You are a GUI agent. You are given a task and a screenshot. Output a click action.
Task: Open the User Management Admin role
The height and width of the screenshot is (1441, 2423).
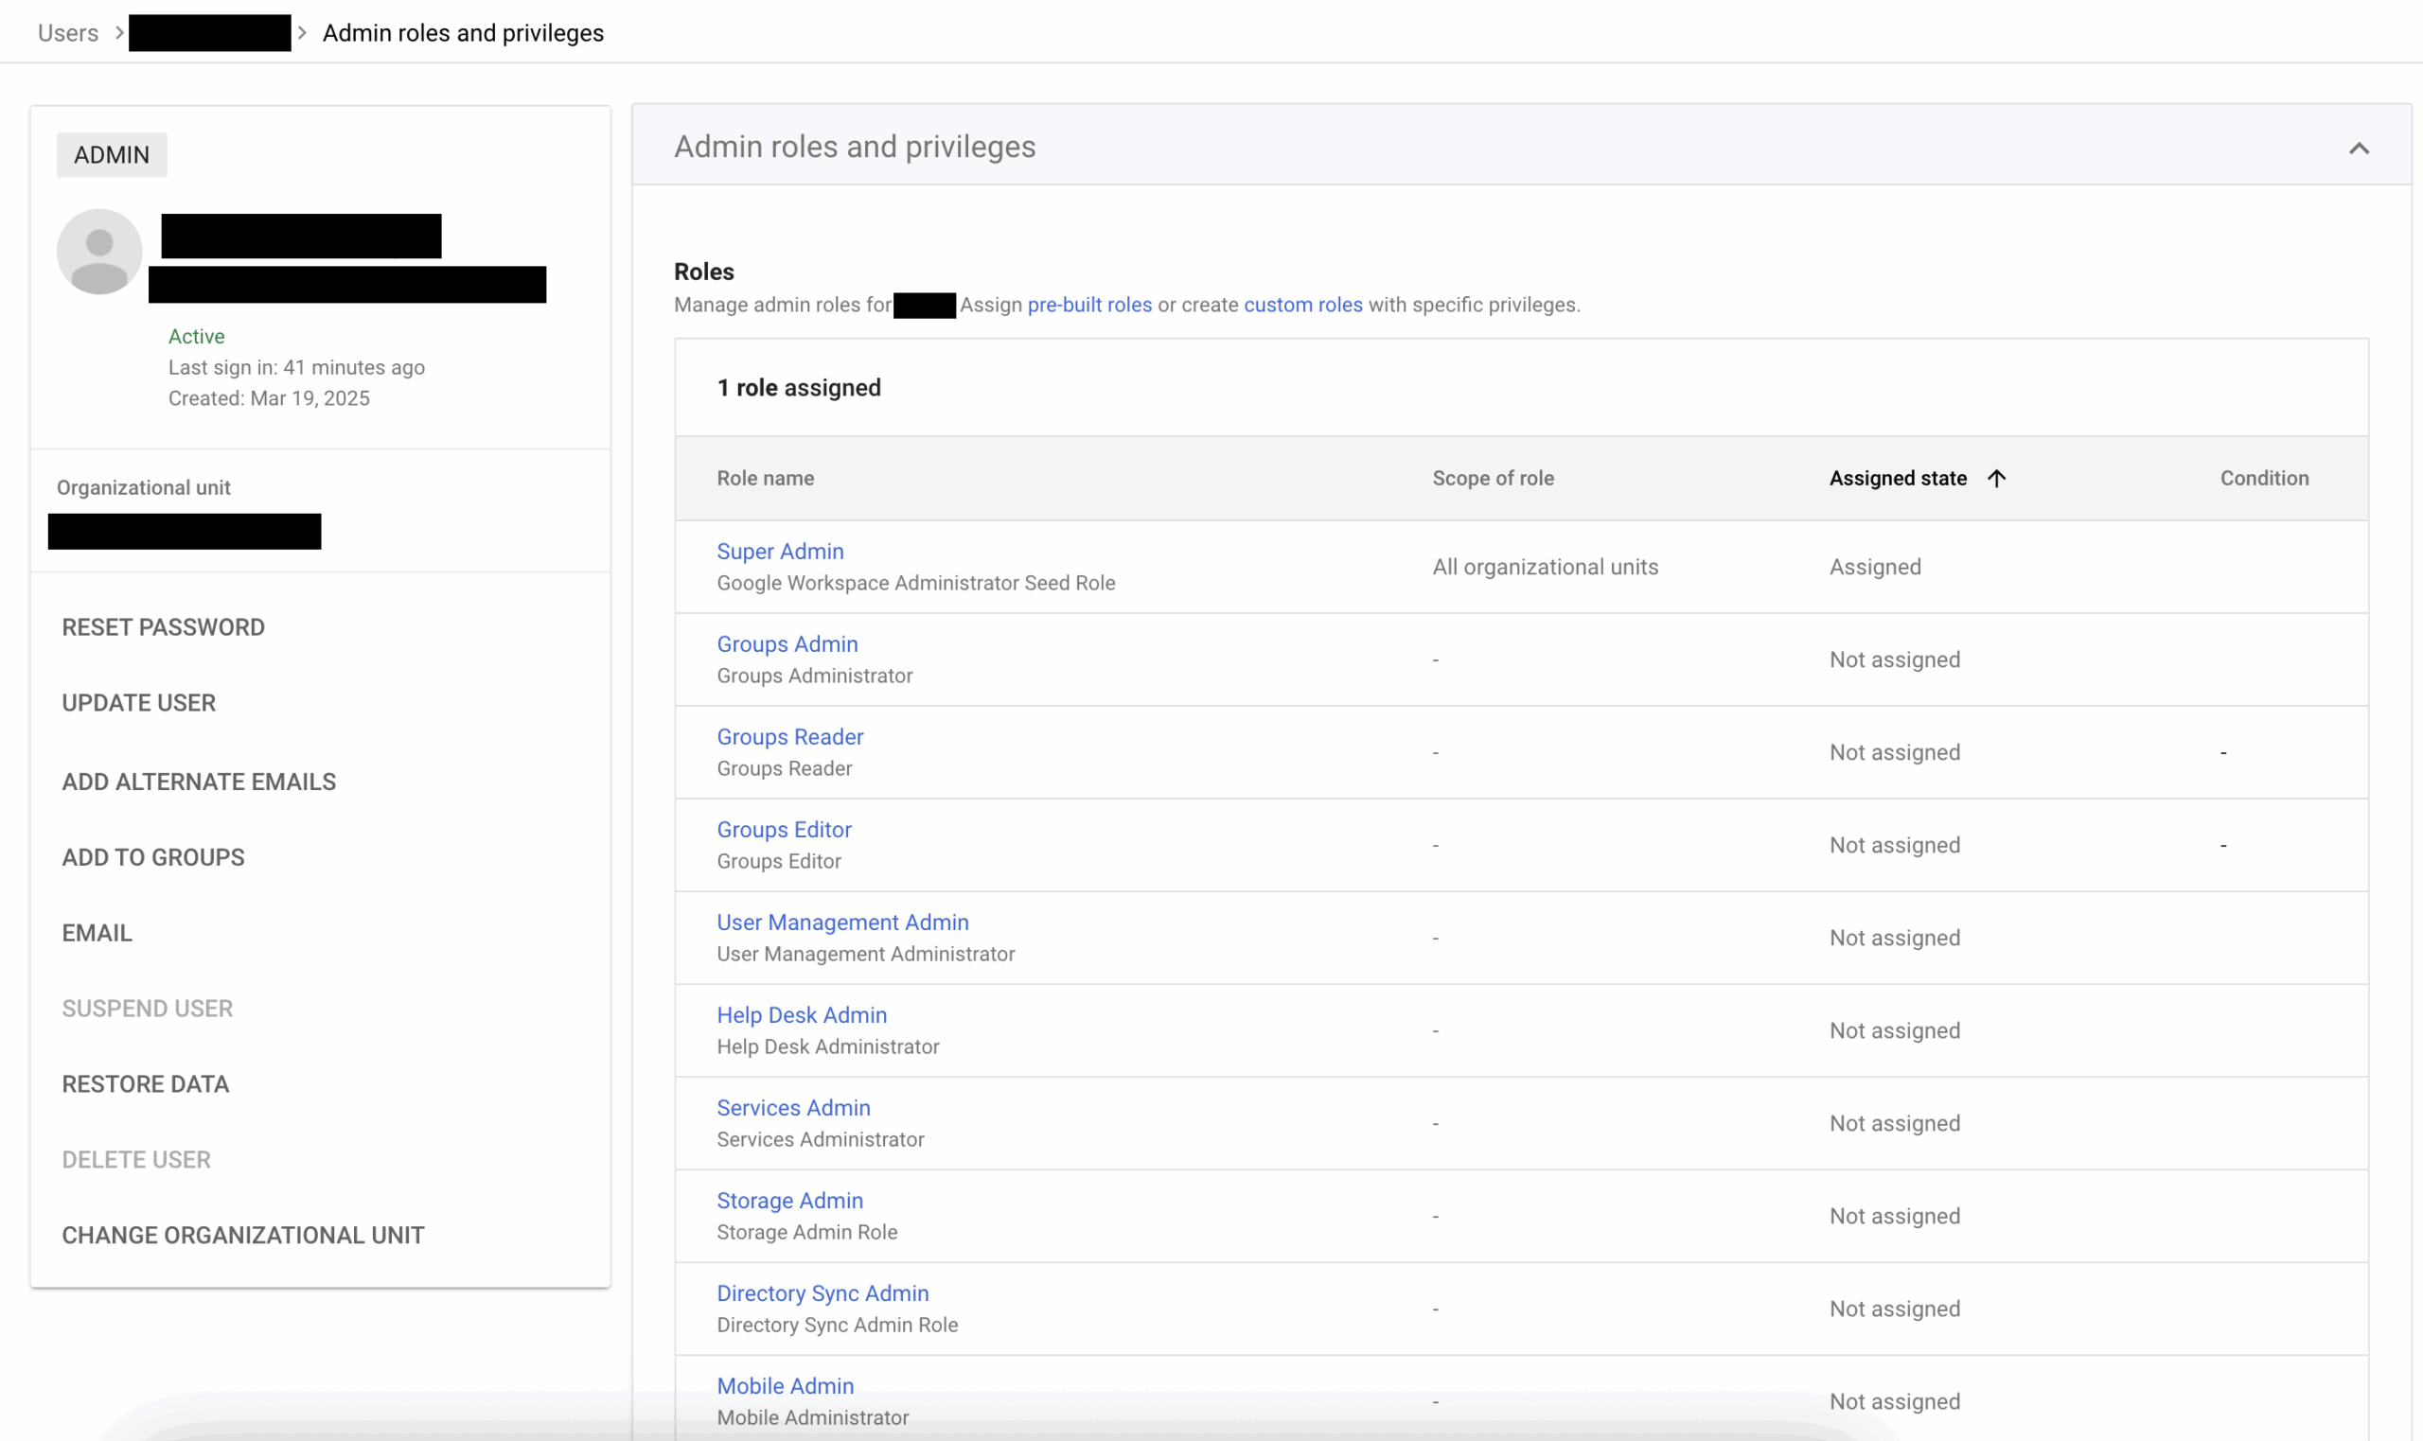pyautogui.click(x=843, y=923)
